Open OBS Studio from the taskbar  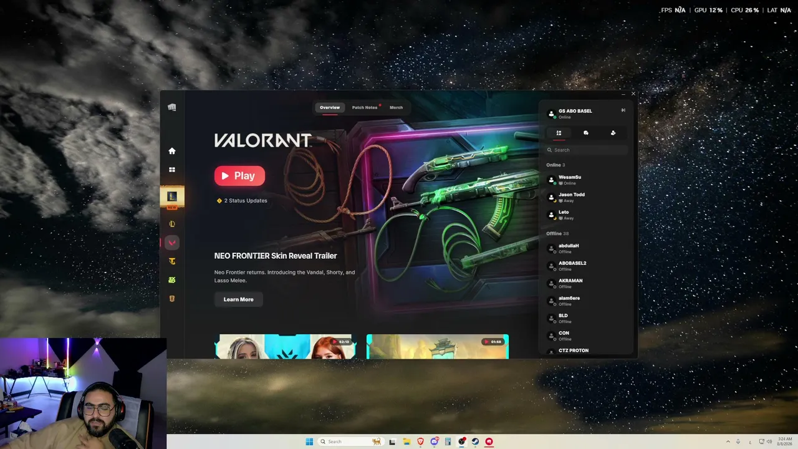click(461, 442)
